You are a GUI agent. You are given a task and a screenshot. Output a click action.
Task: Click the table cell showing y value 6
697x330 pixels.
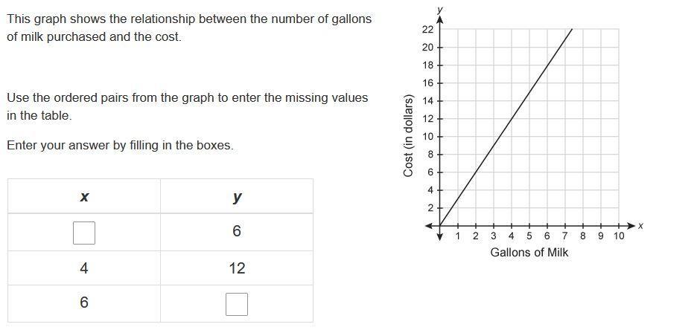(237, 232)
